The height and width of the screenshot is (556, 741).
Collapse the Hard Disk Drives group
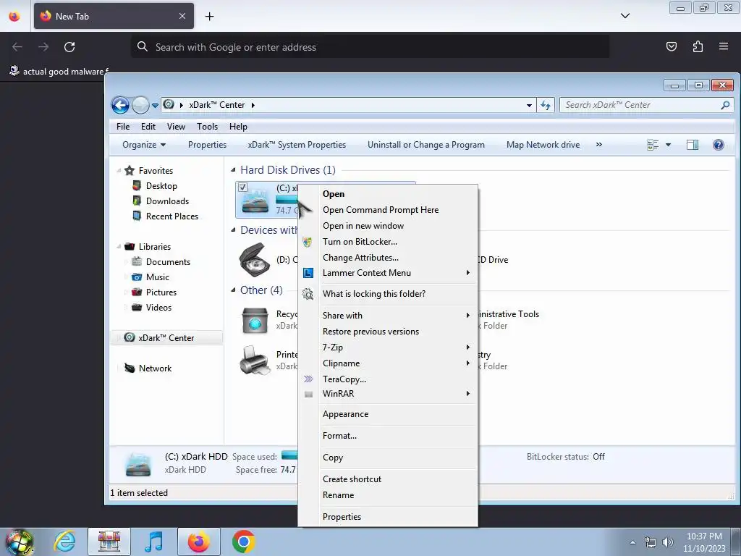(233, 169)
